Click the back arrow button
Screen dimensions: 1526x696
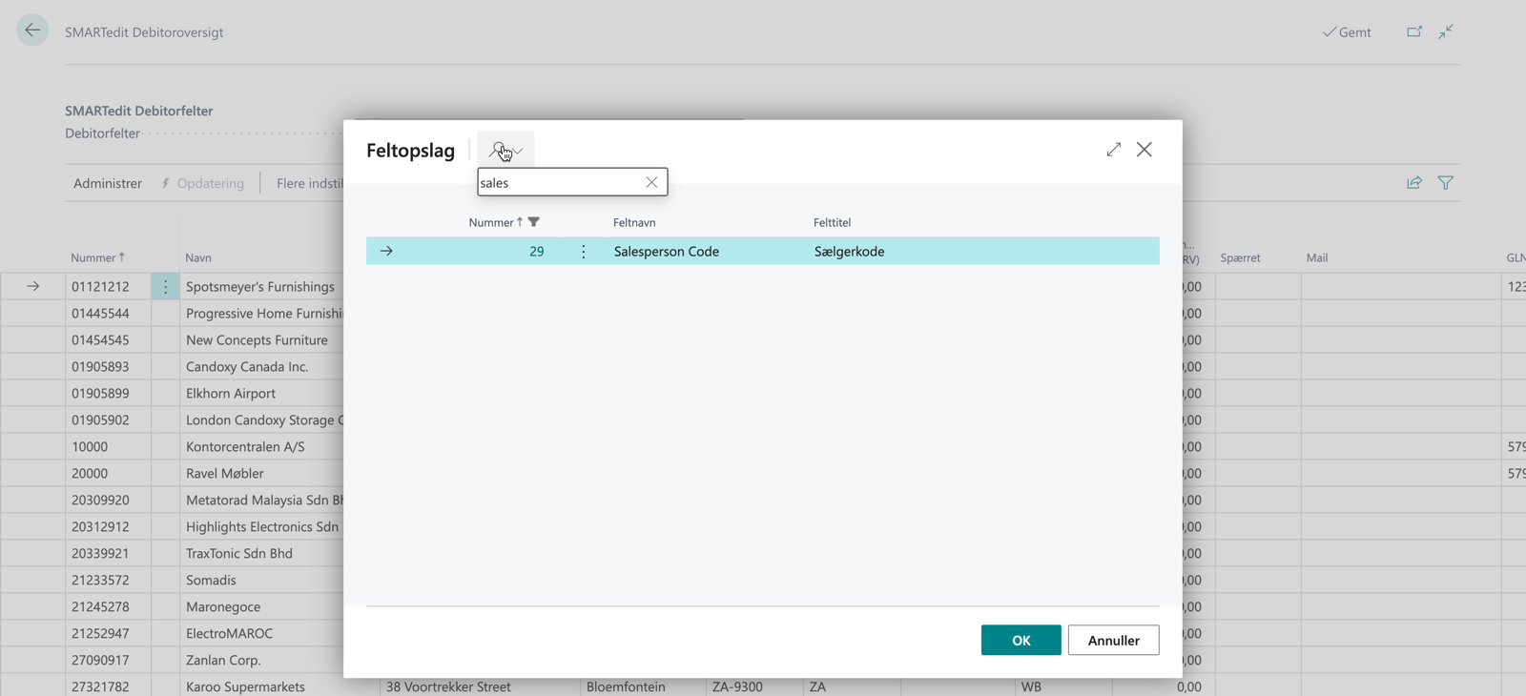[x=32, y=31]
